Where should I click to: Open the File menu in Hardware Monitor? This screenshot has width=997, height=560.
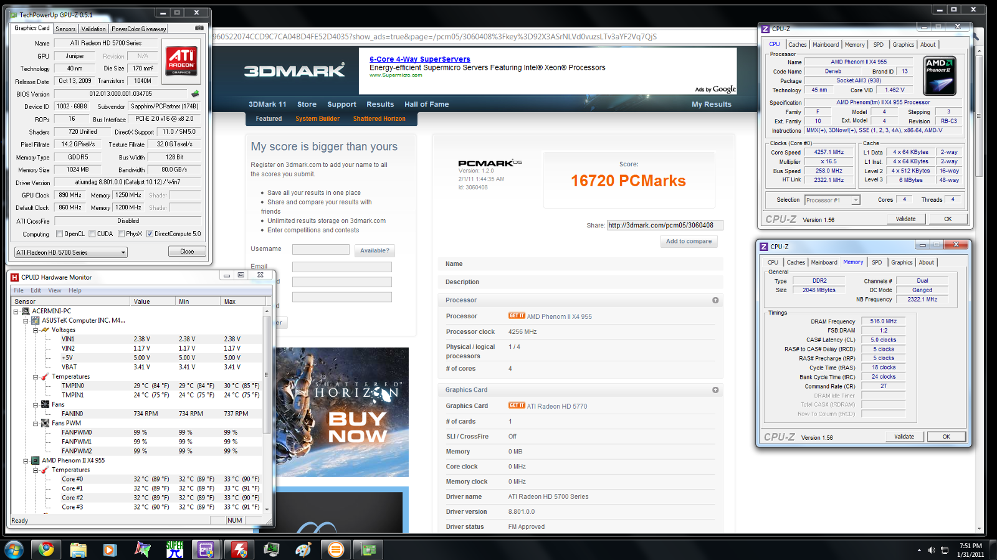pyautogui.click(x=19, y=290)
